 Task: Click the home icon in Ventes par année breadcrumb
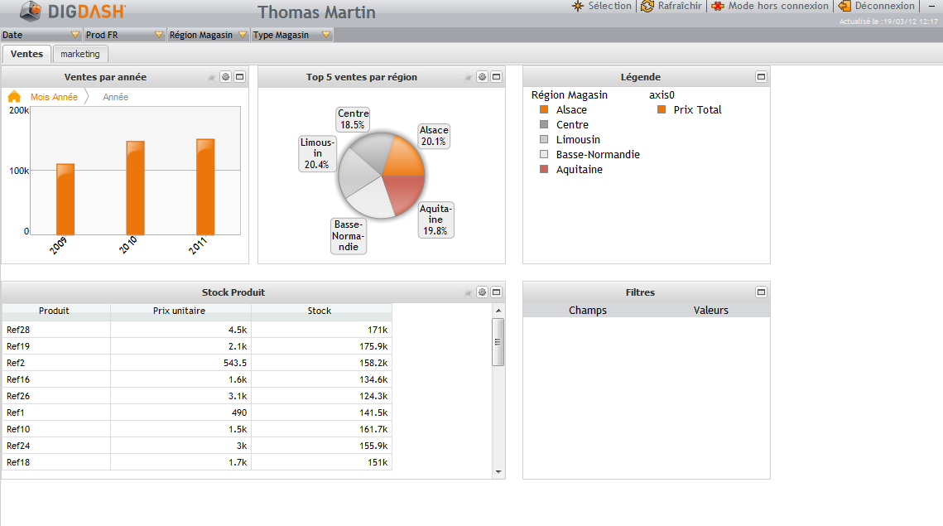(x=14, y=97)
